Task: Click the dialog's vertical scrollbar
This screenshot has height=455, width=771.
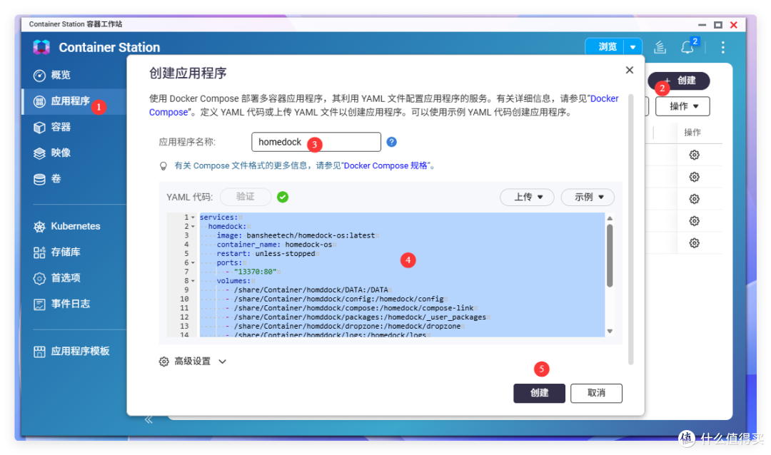Action: point(631,230)
